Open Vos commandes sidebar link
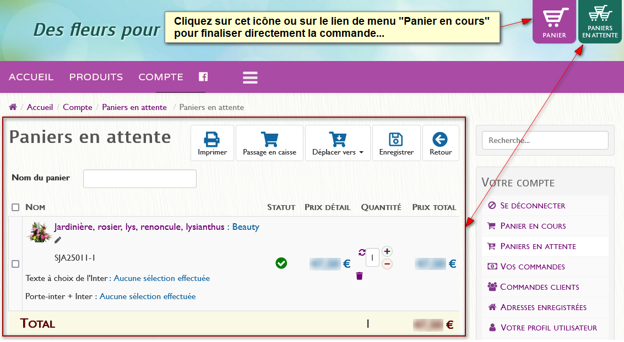The image size is (624, 342). point(532,267)
